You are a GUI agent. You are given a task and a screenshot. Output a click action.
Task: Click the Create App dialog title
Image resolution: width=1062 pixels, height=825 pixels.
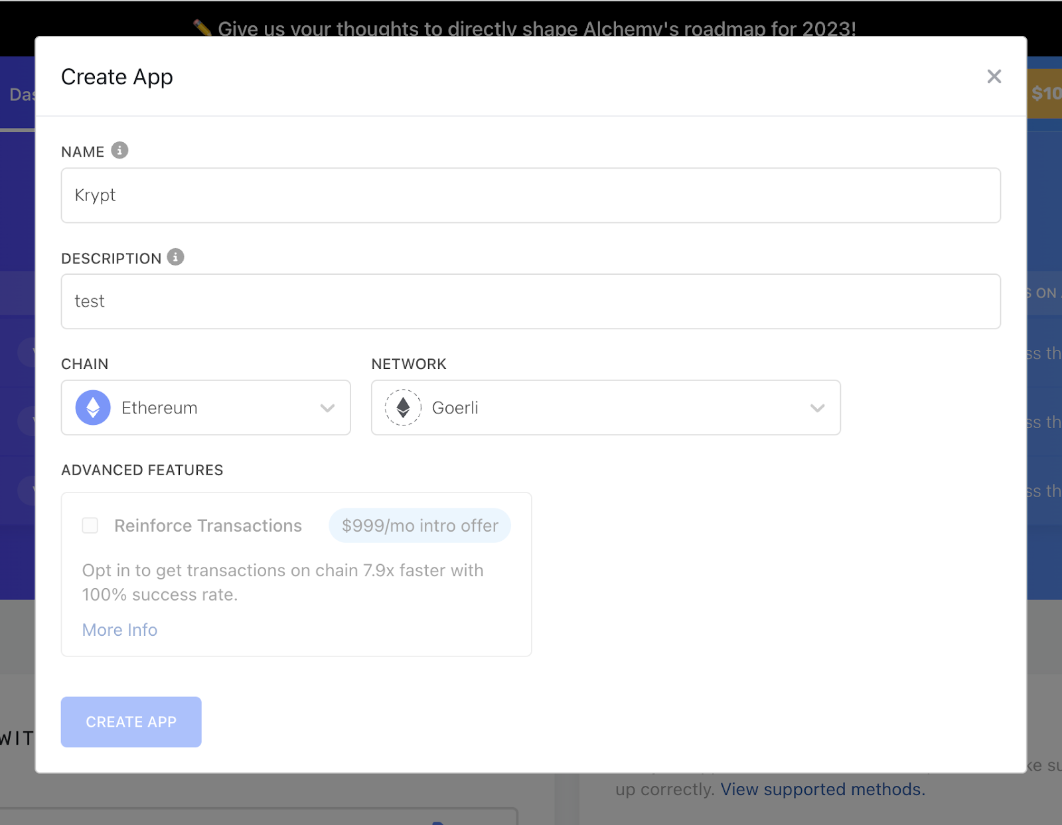(x=117, y=77)
